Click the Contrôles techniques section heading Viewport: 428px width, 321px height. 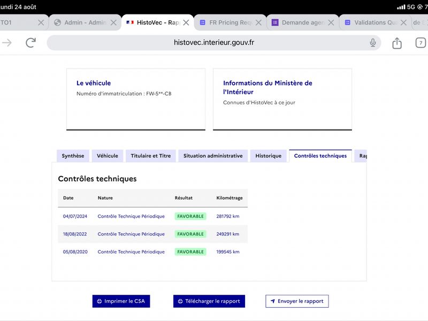tap(97, 179)
